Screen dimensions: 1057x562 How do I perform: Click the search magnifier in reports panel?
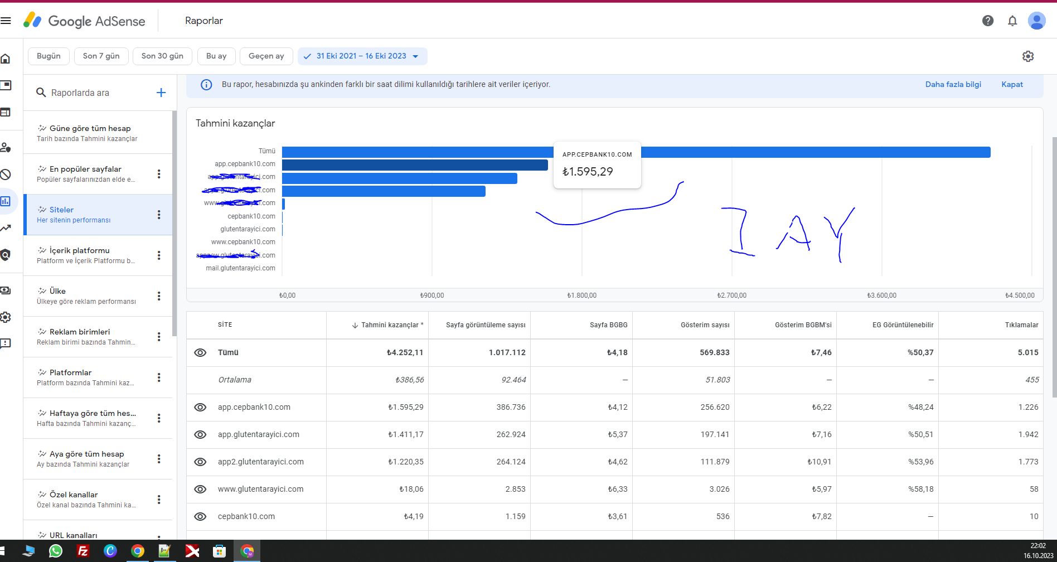point(41,93)
